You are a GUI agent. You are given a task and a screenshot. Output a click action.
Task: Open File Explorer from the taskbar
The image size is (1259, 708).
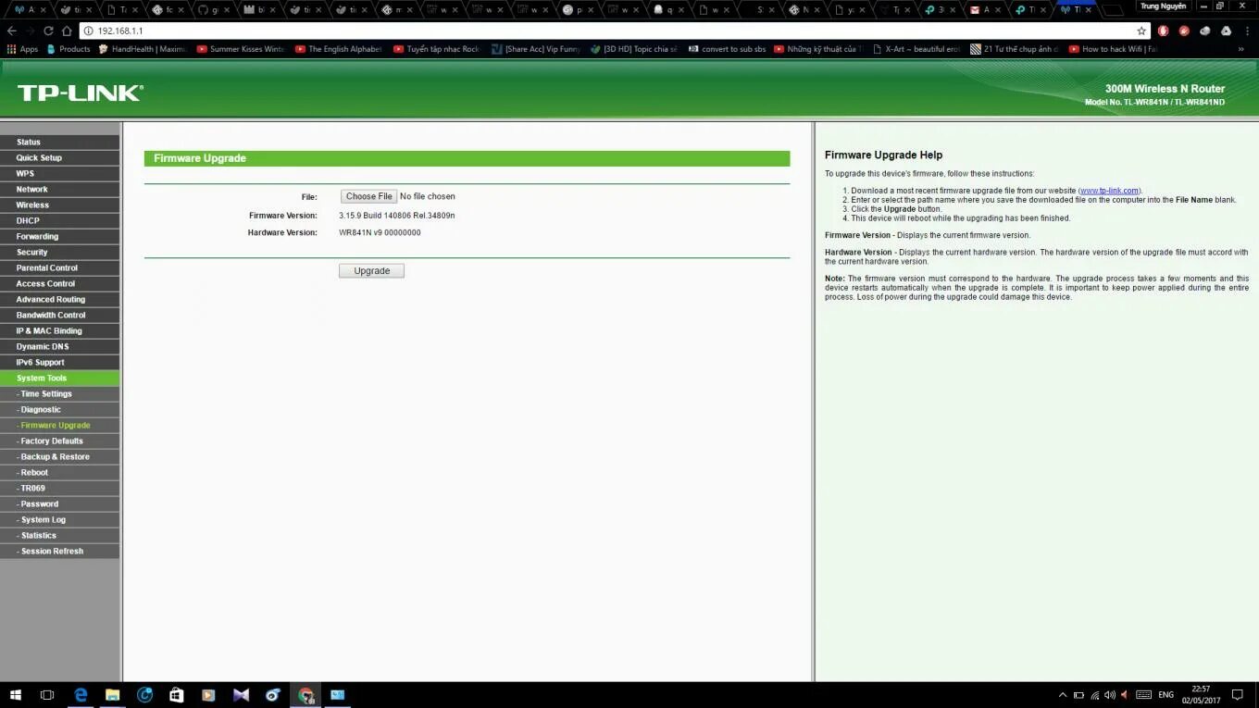[x=112, y=694]
